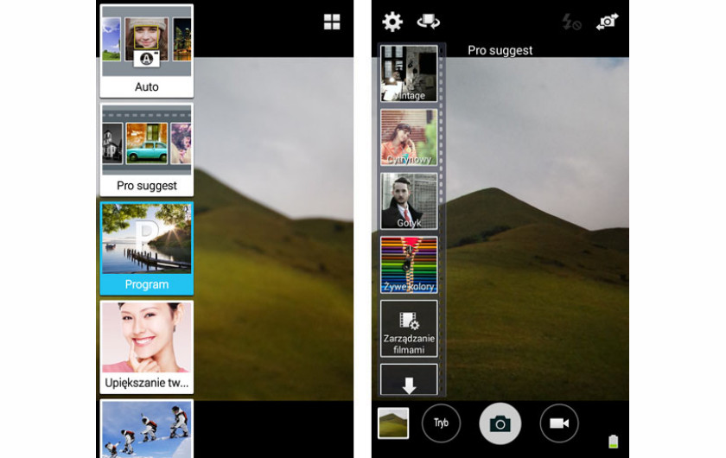Select Upiększanie twarzy beauty mode

pos(147,347)
